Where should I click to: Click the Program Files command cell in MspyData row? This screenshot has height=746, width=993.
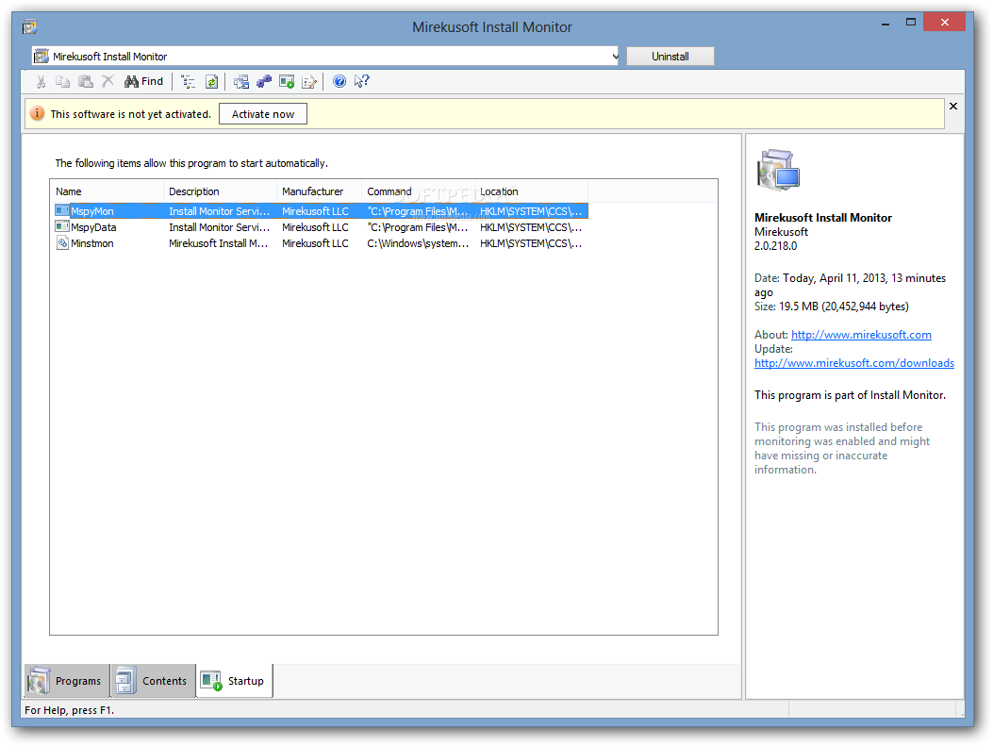coord(418,227)
